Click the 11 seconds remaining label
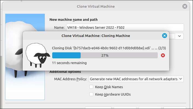The width and height of the screenshot is (193, 109). coord(69,63)
